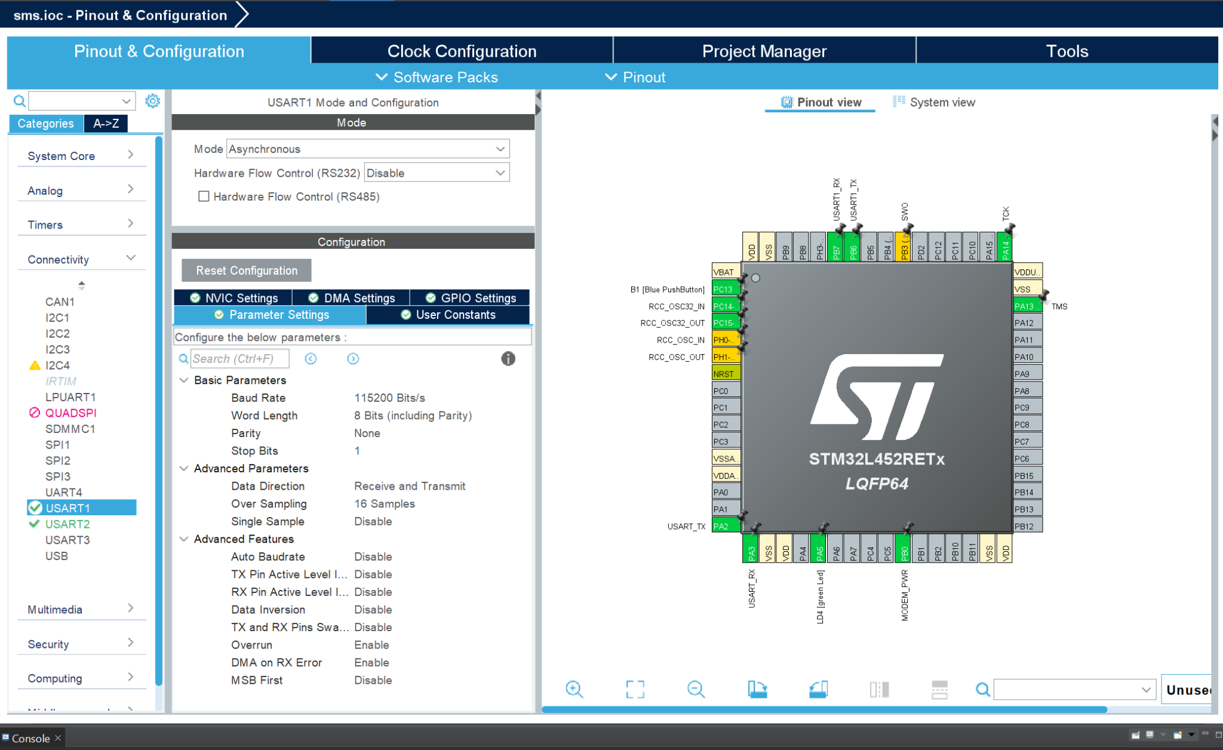Open the GPIO Settings tab
Viewport: 1223px width, 750px height.
(470, 297)
